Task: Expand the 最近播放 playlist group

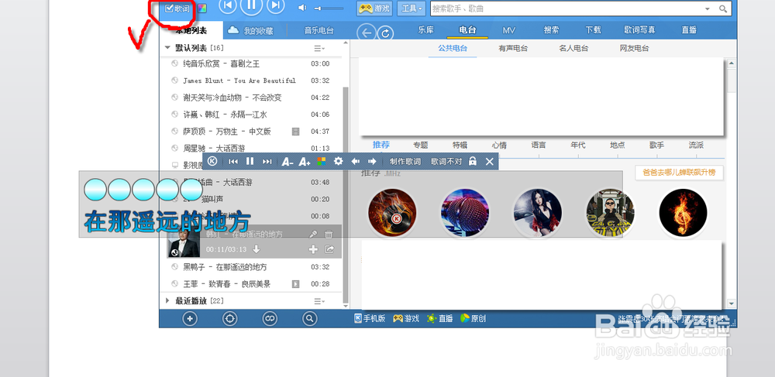Action: click(x=167, y=300)
